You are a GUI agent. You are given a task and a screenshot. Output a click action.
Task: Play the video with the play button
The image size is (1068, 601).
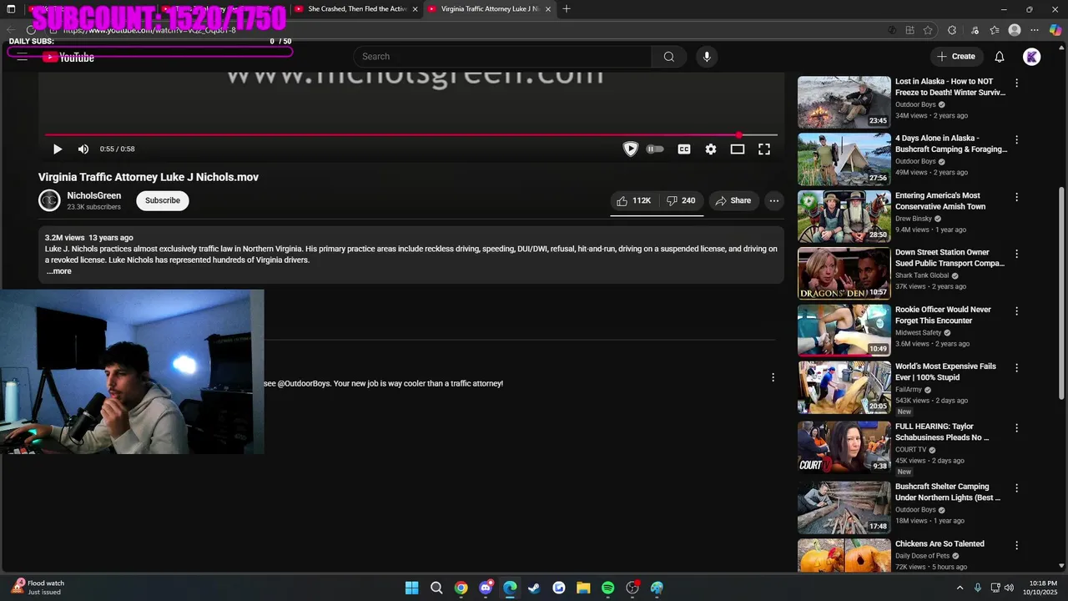(x=58, y=149)
